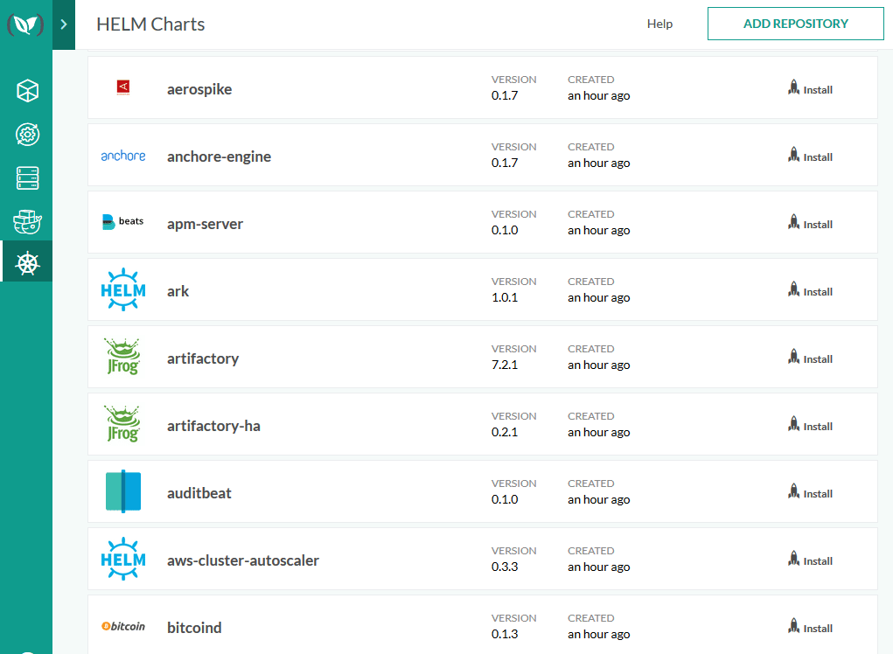This screenshot has height=654, width=893.
Task: Open the aws-cluster-autoscaler chart name
Action: [x=243, y=560]
